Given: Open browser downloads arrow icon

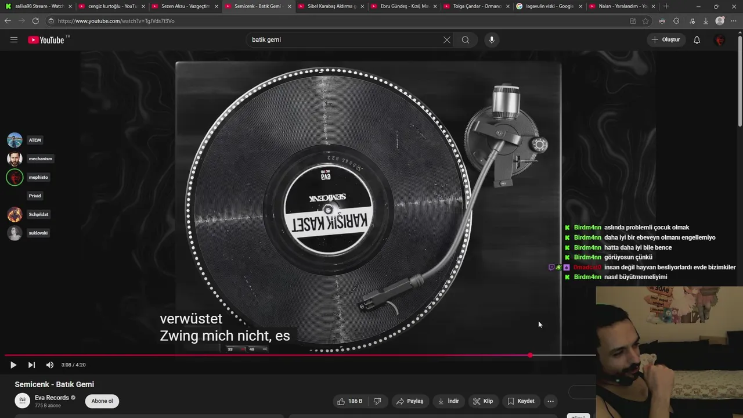Looking at the screenshot, I should 706,21.
